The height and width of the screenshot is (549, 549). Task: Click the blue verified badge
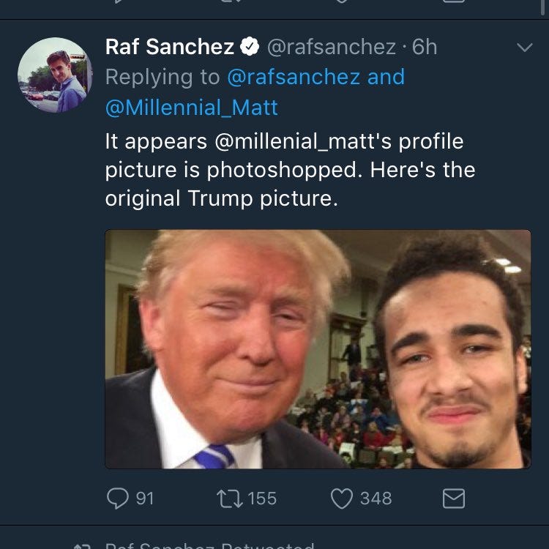point(250,48)
